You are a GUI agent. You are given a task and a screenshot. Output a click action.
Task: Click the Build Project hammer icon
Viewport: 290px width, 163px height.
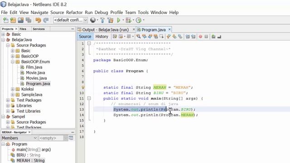102,20
